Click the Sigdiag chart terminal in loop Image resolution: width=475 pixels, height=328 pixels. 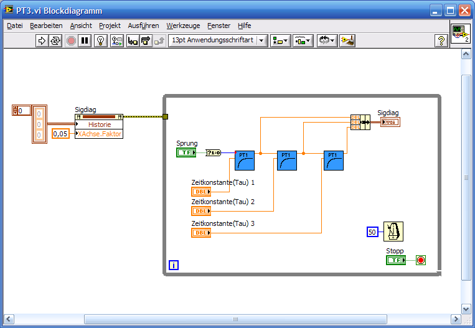click(390, 122)
